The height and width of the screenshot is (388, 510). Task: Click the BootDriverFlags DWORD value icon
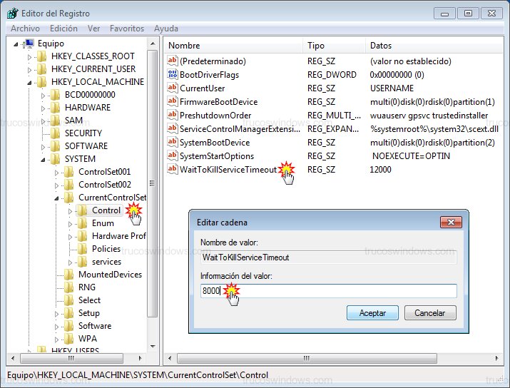point(172,75)
